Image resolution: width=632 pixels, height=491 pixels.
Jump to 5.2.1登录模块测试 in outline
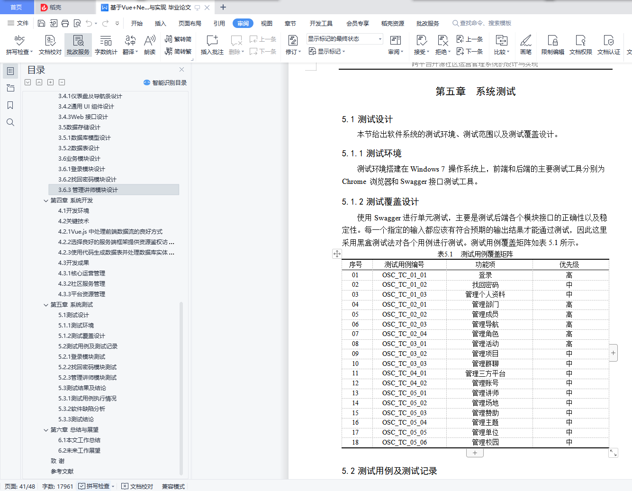(82, 357)
